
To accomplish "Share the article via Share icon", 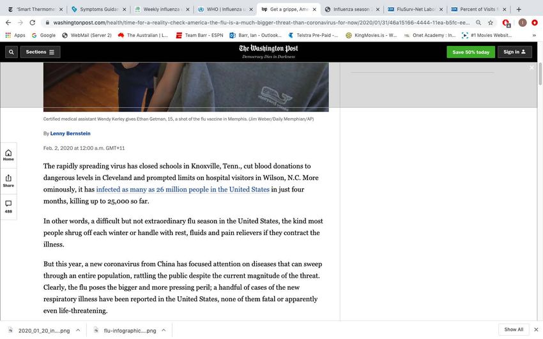I will tap(8, 181).
